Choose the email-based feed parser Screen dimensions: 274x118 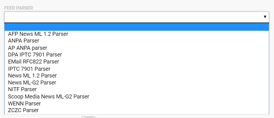pos(34,62)
